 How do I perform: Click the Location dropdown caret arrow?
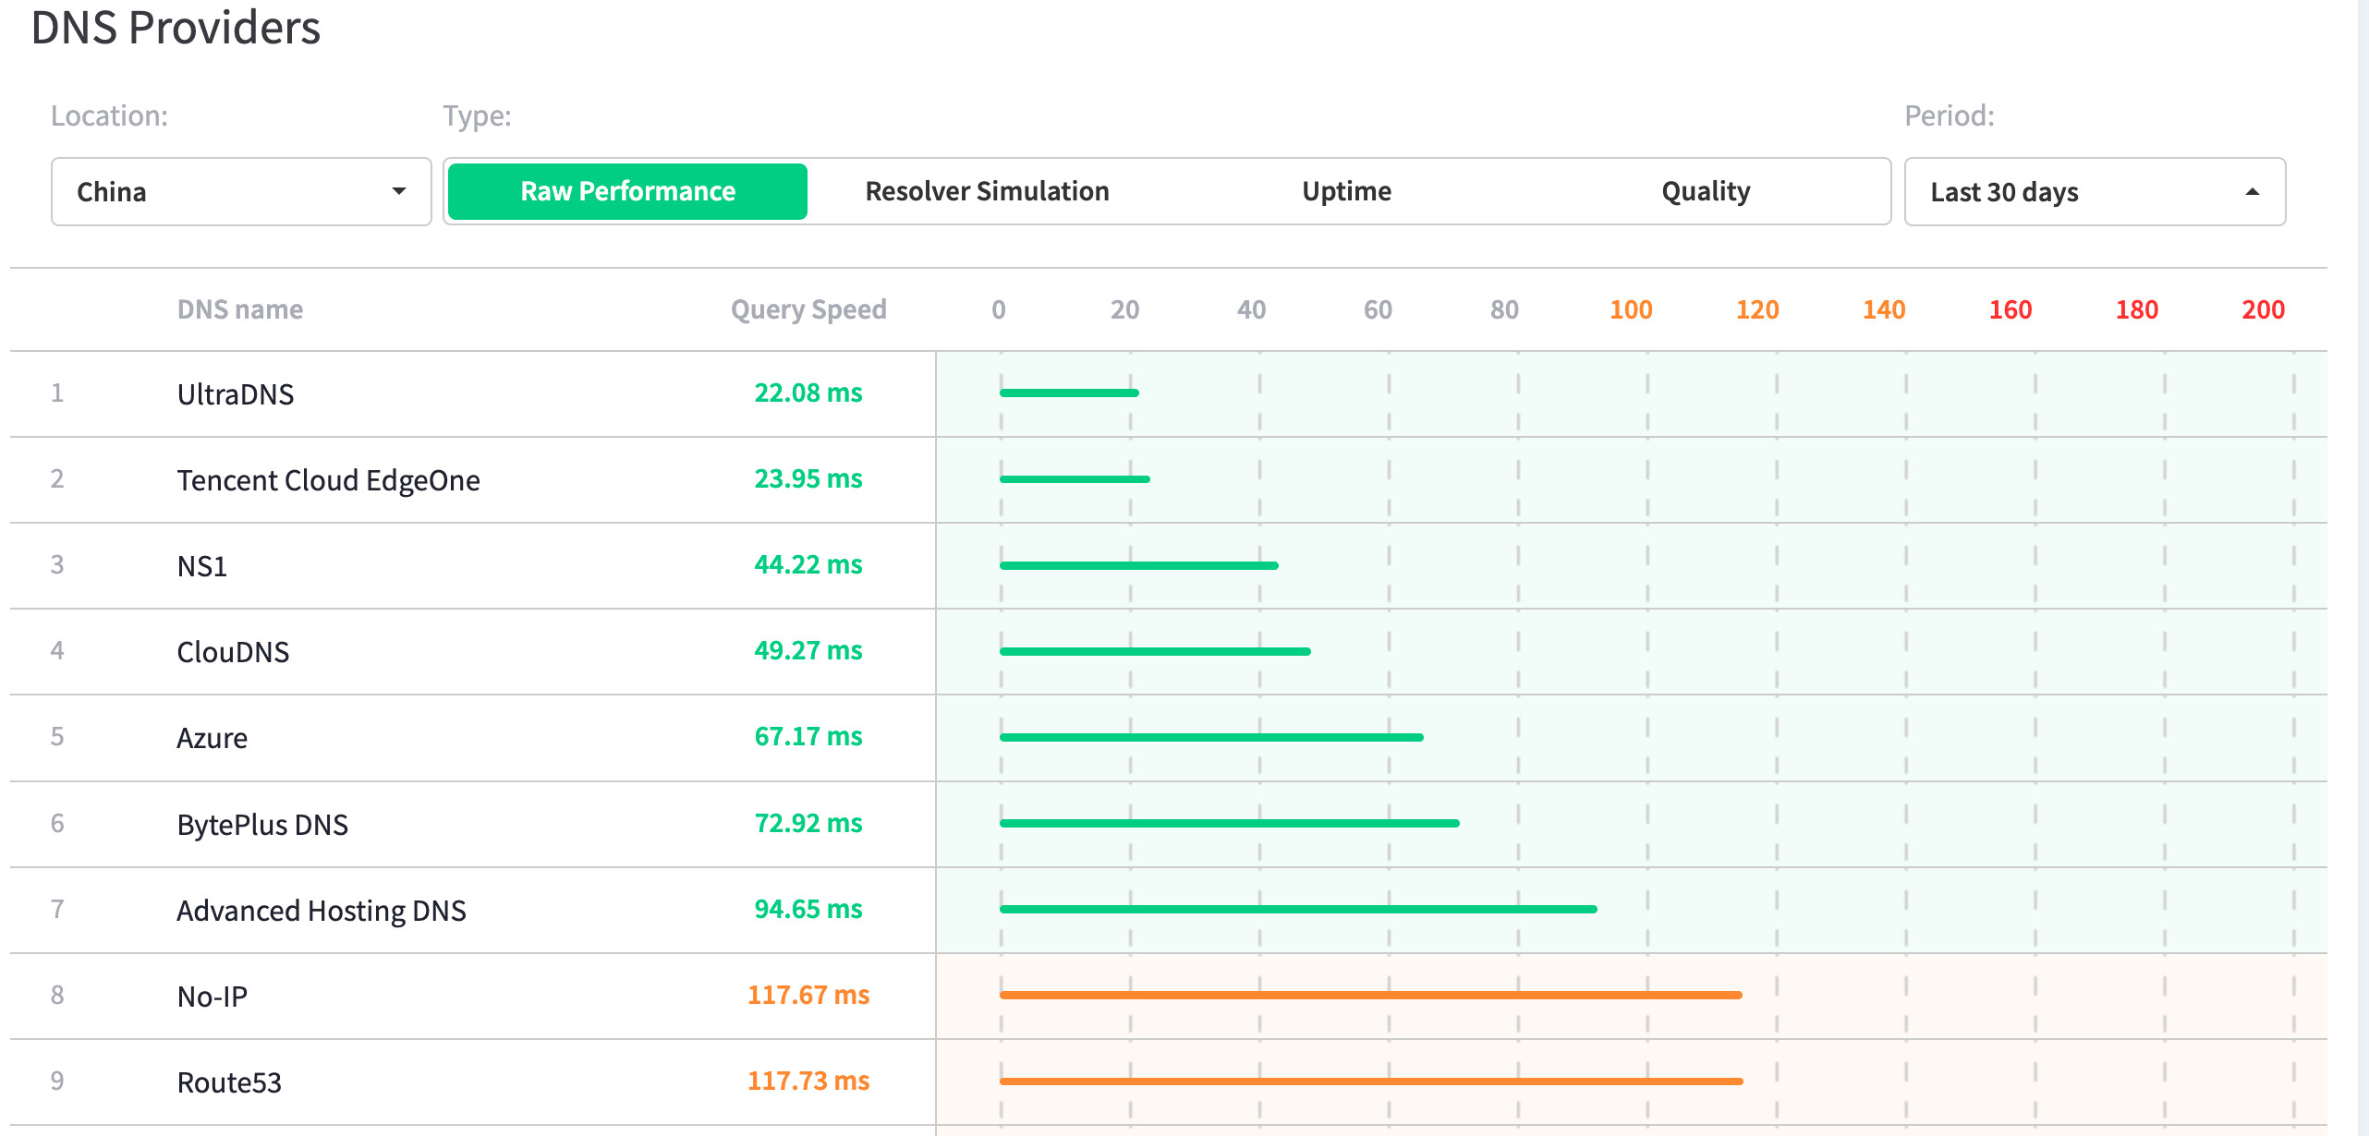(399, 191)
